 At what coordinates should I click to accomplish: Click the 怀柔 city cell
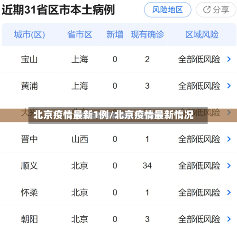click(x=29, y=193)
